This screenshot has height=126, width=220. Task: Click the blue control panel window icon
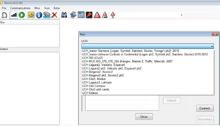(x=81, y=15)
